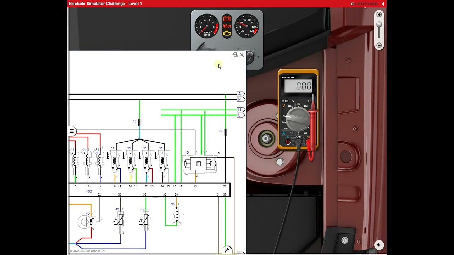Select connector arrow B
The height and width of the screenshot is (255, 454).
(241, 100)
